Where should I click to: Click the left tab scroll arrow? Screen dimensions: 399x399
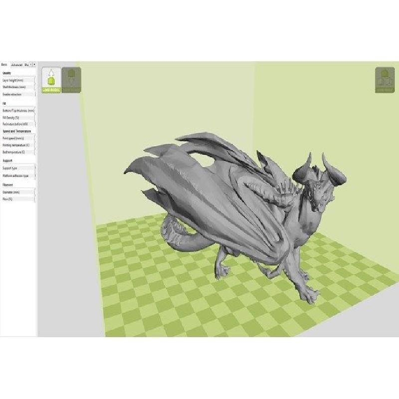coord(30,64)
